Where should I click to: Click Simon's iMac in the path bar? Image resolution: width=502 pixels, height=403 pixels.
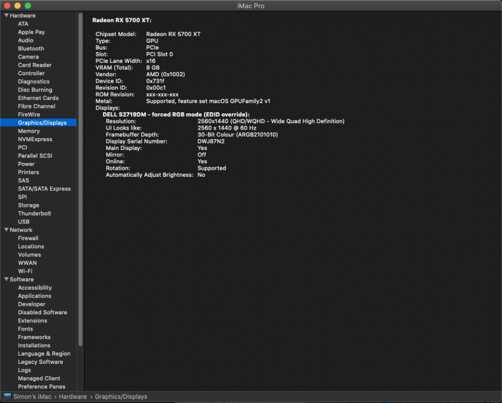click(32, 397)
